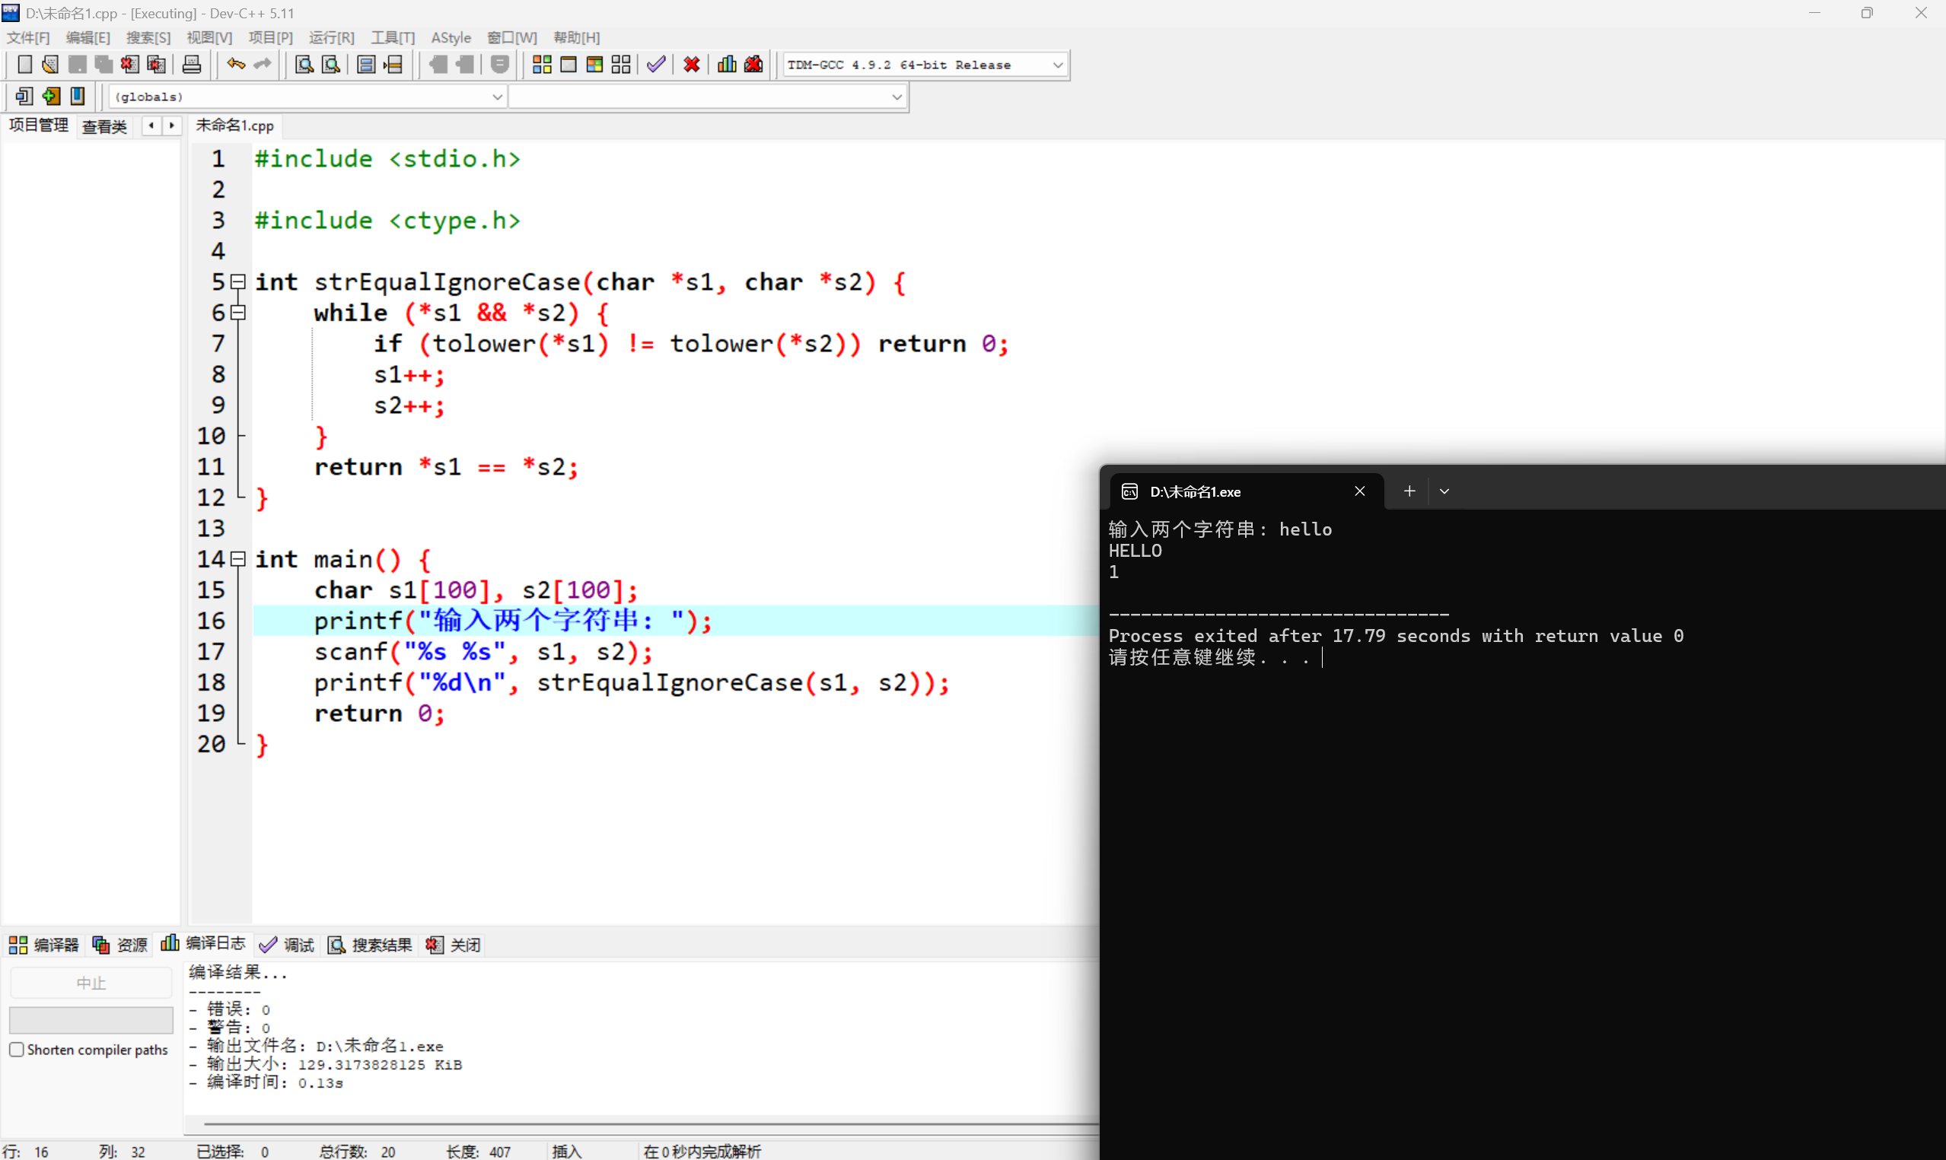
Task: Click the Compile (four colored squares) icon
Action: [x=542, y=65]
